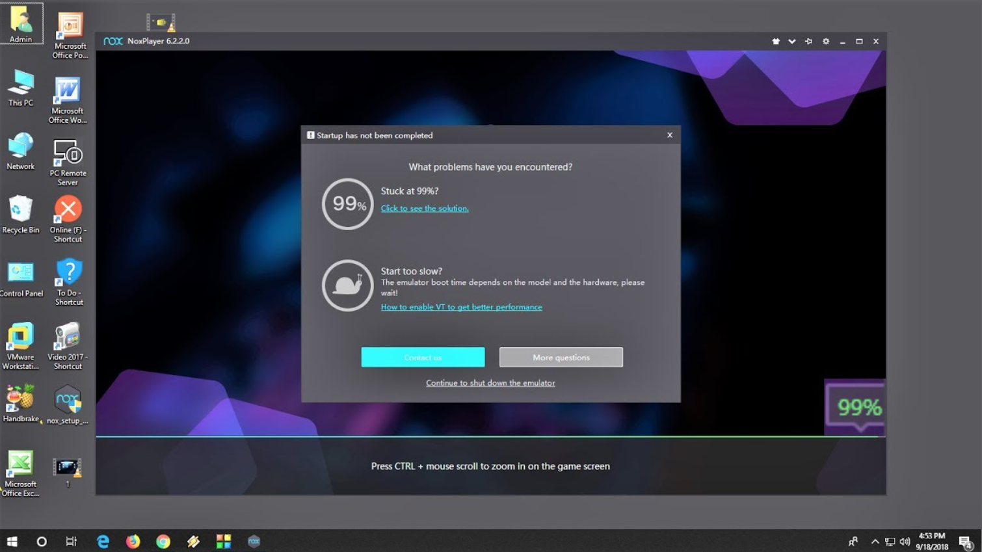Viewport: 982px width, 552px height.
Task: Close the Startup has not been completed dialog
Action: point(670,135)
